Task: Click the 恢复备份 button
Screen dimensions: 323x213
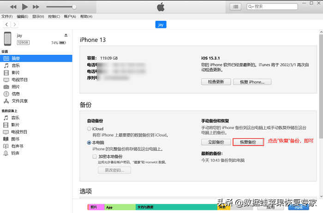Action: click(x=248, y=142)
